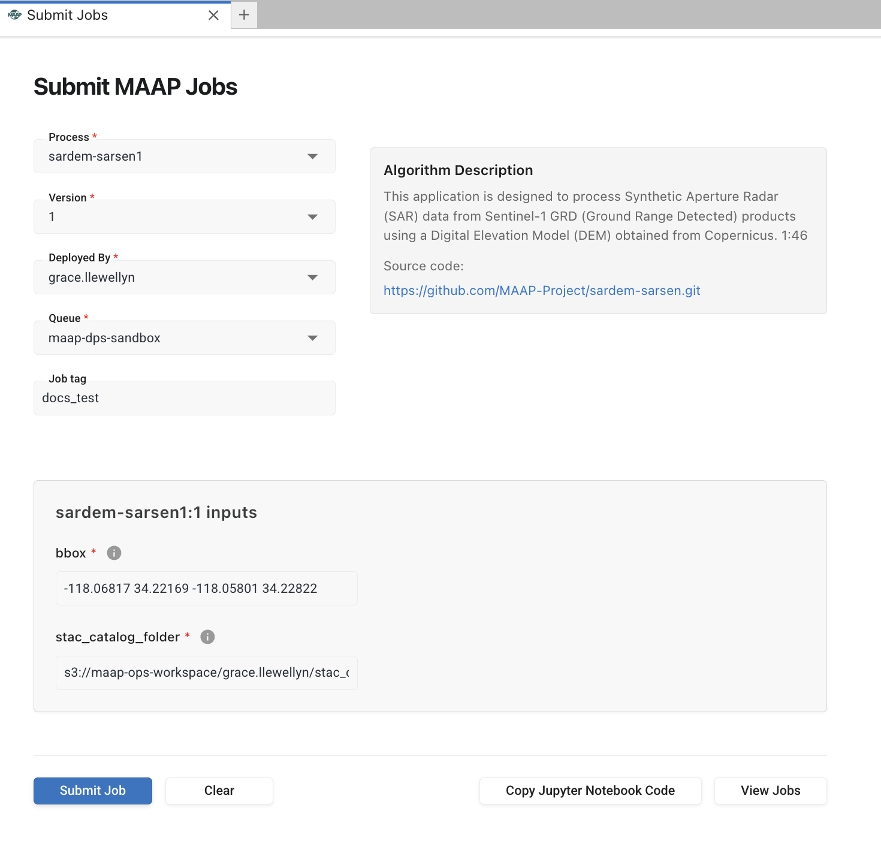
Task: Open the Queue dropdown maap-dps-sandbox
Action: [185, 338]
